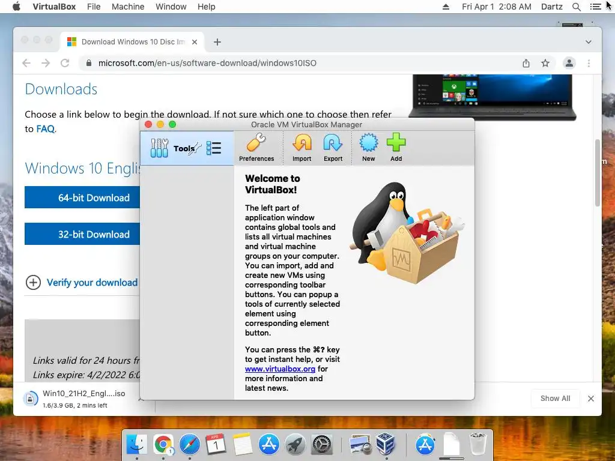Open the Tools list menu icon
Image resolution: width=615 pixels, height=461 pixels.
(214, 148)
